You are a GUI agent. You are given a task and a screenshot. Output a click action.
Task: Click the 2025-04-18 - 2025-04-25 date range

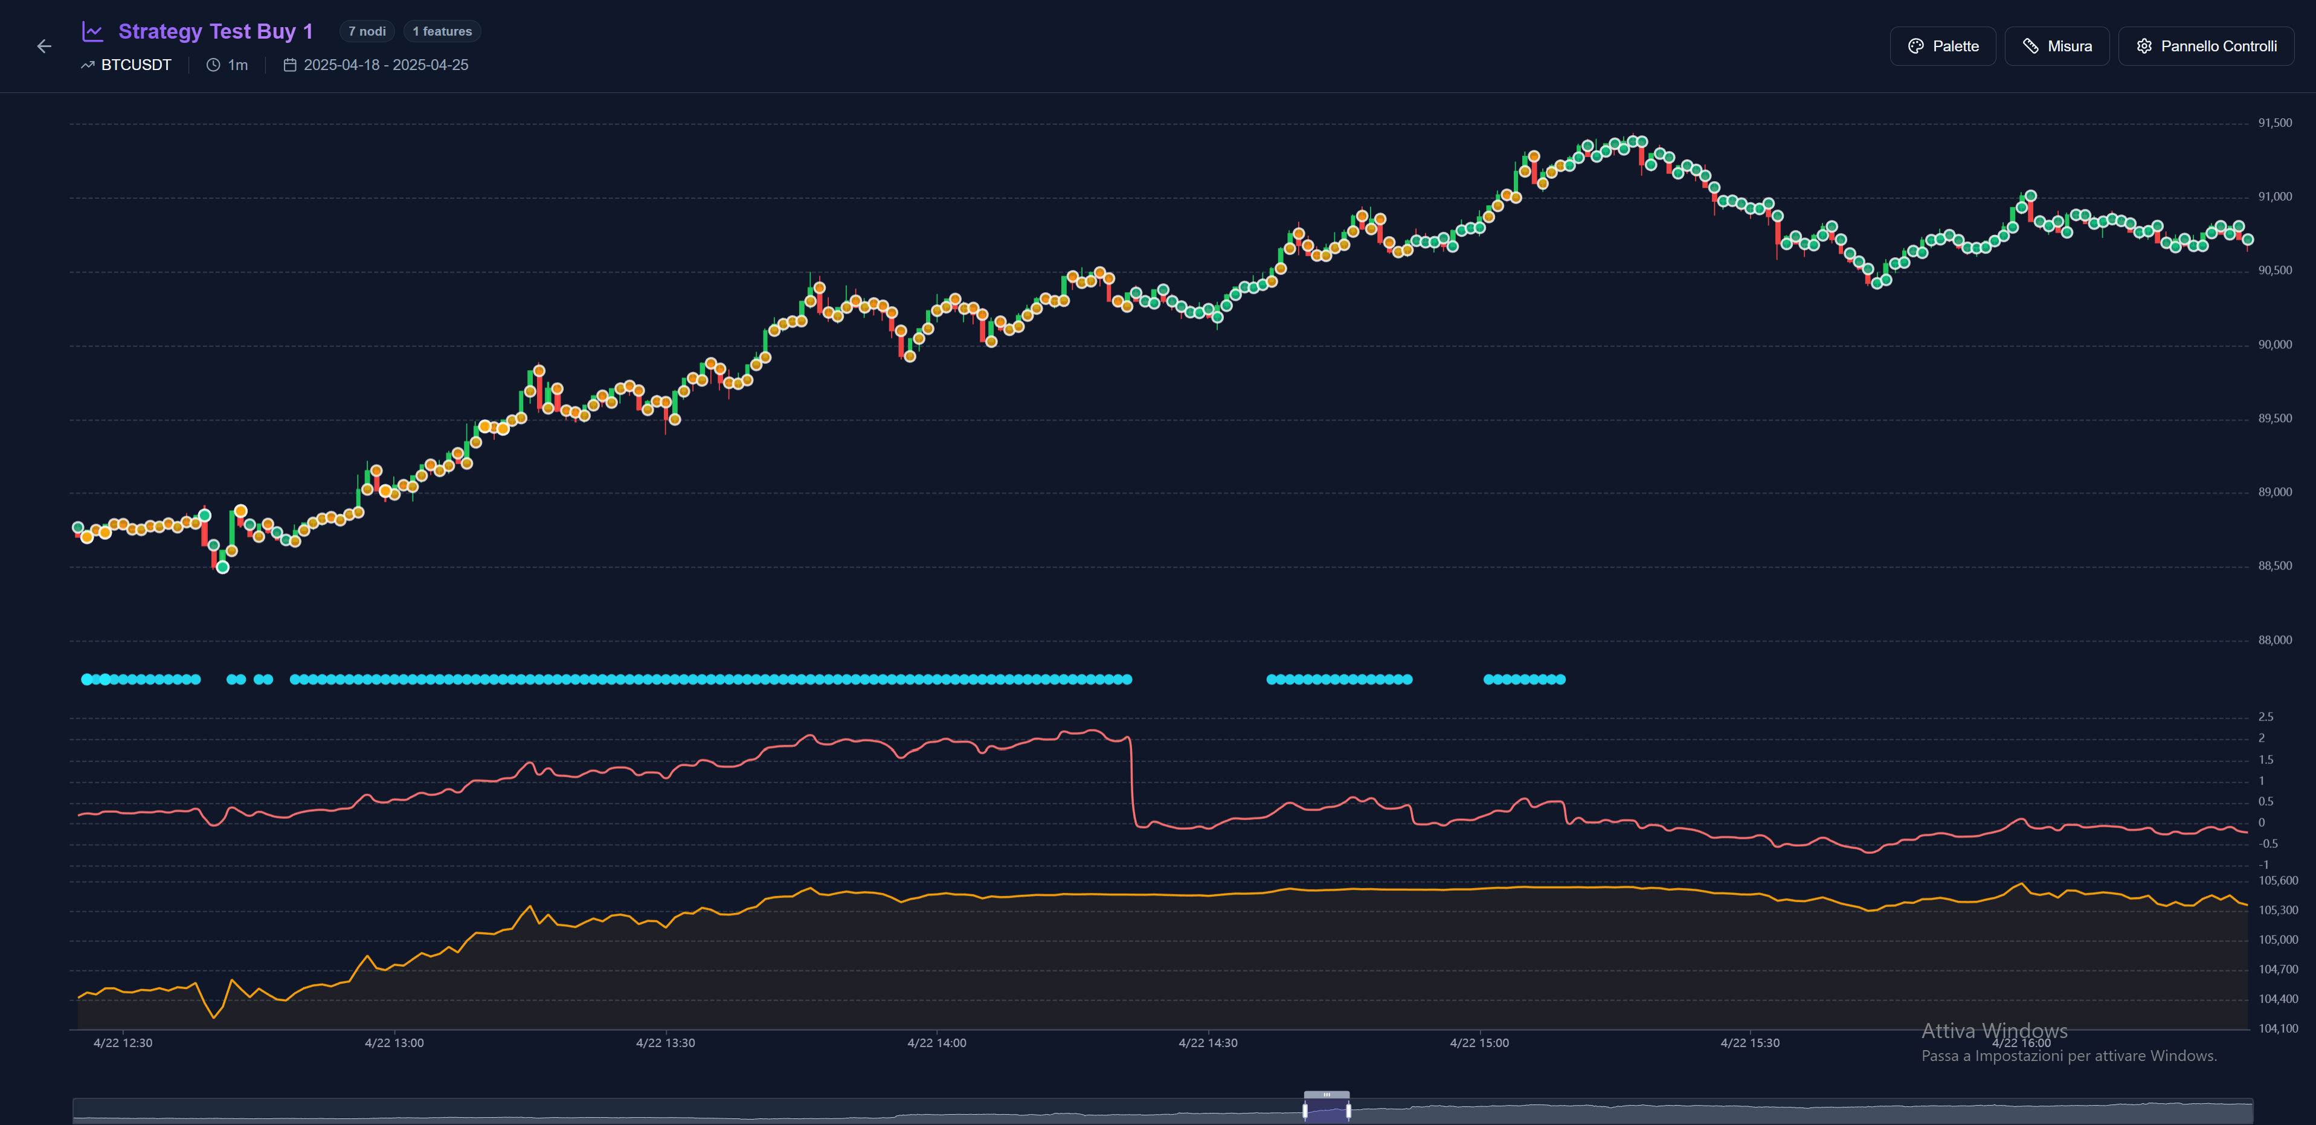[386, 65]
